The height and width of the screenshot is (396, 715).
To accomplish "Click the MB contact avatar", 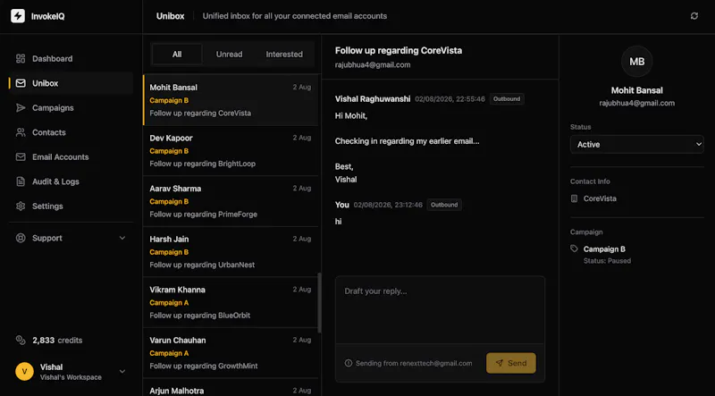I will coord(637,61).
